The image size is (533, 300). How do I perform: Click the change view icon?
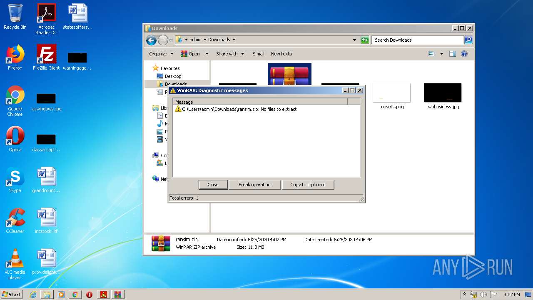431,54
